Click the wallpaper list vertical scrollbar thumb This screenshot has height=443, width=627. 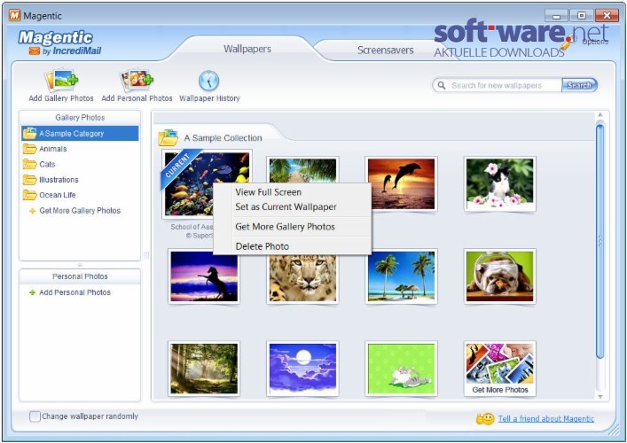coord(600,241)
